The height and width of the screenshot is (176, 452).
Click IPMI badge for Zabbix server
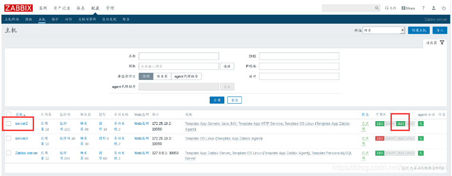pos(410,153)
